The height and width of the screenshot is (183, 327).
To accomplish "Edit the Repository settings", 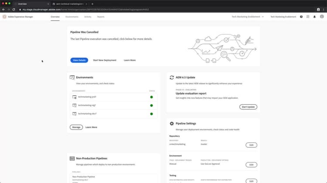I will click(251, 145).
